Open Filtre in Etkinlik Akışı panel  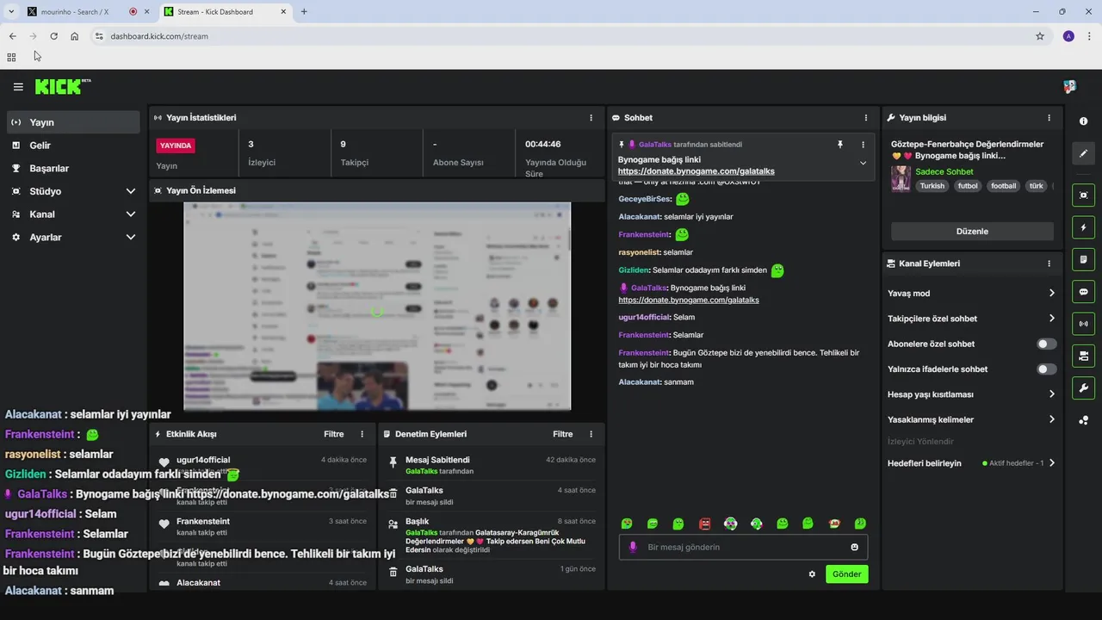click(333, 434)
